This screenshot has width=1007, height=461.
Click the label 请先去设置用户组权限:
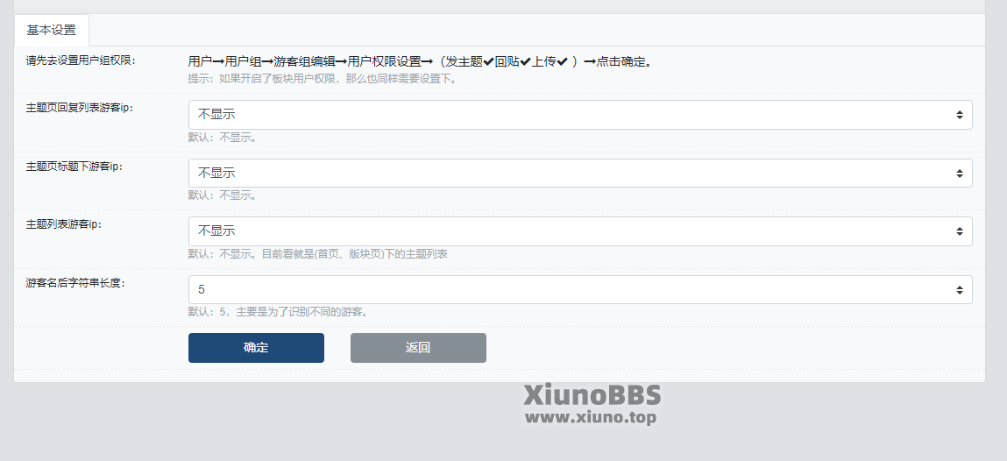[81, 61]
